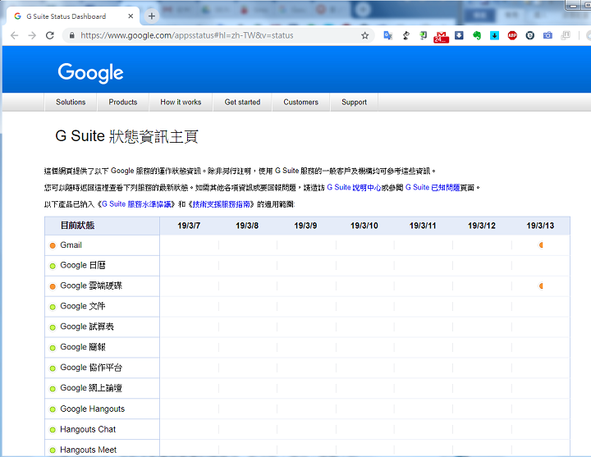The image size is (591, 457).
Task: Select the Hangouts Chat row label
Action: (88, 429)
